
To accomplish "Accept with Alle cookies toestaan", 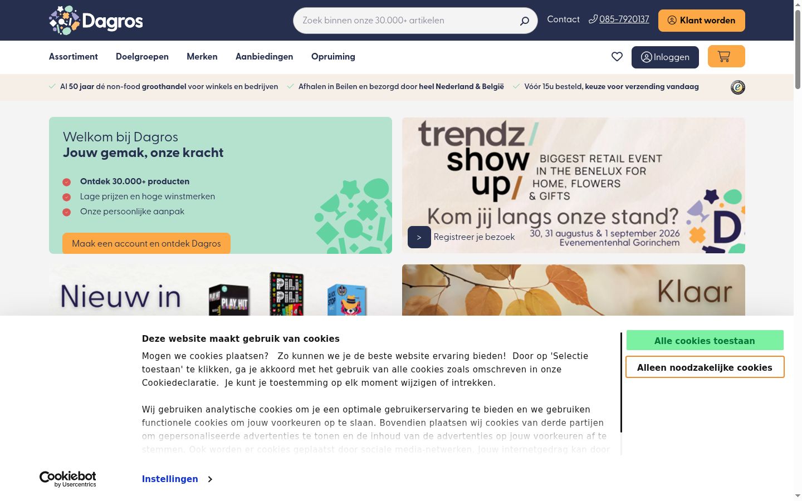I will click(705, 341).
